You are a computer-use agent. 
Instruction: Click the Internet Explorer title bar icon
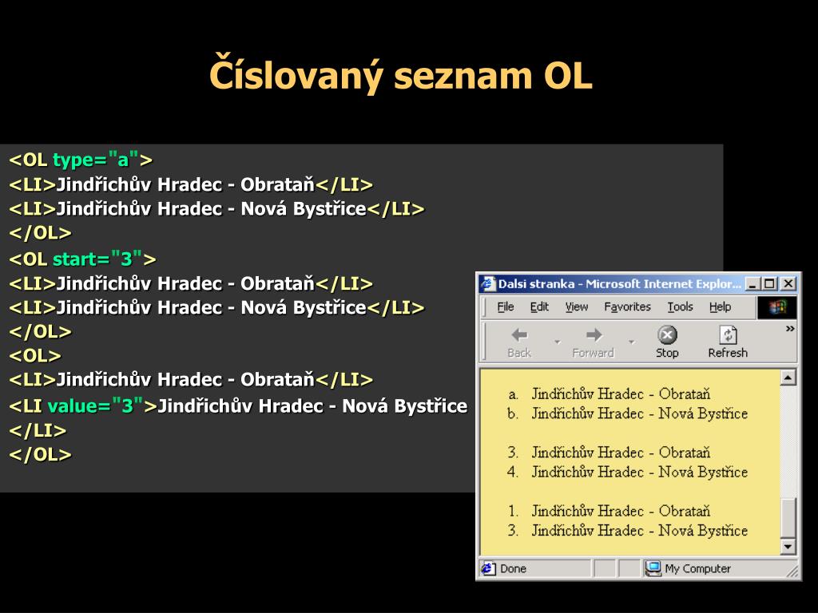click(x=488, y=284)
